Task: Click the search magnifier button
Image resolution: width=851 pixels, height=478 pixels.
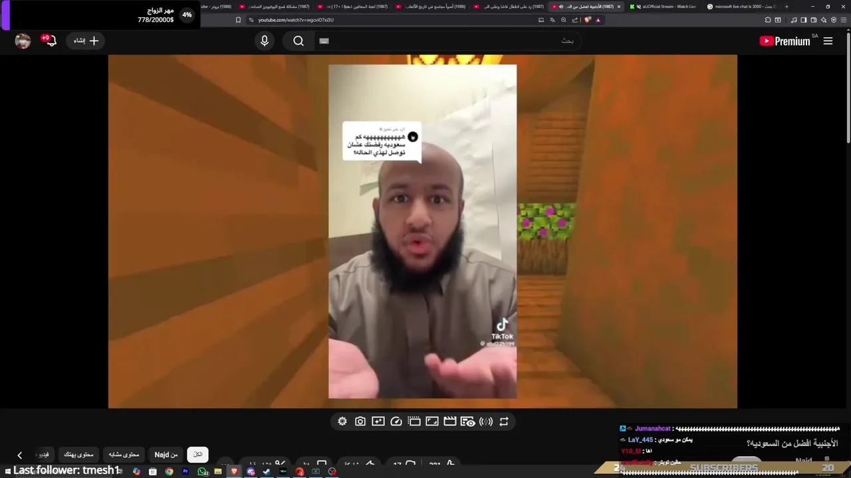Action: 299,41
